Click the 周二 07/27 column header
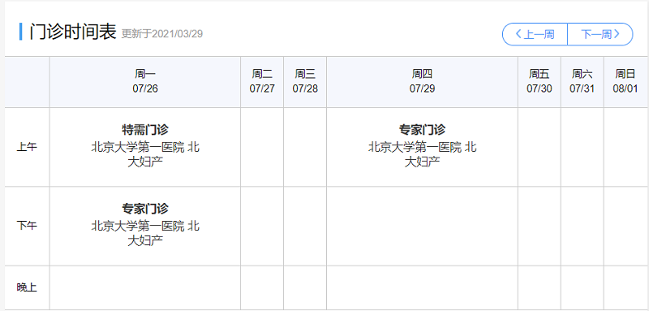This screenshot has height=311, width=649. [262, 81]
